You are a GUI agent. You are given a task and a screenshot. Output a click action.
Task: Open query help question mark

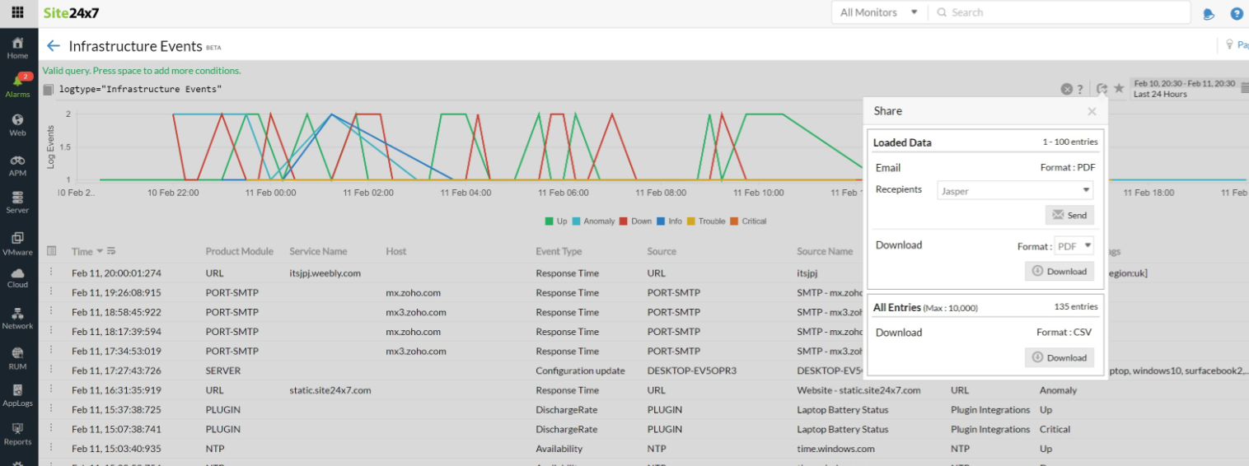pos(1080,89)
